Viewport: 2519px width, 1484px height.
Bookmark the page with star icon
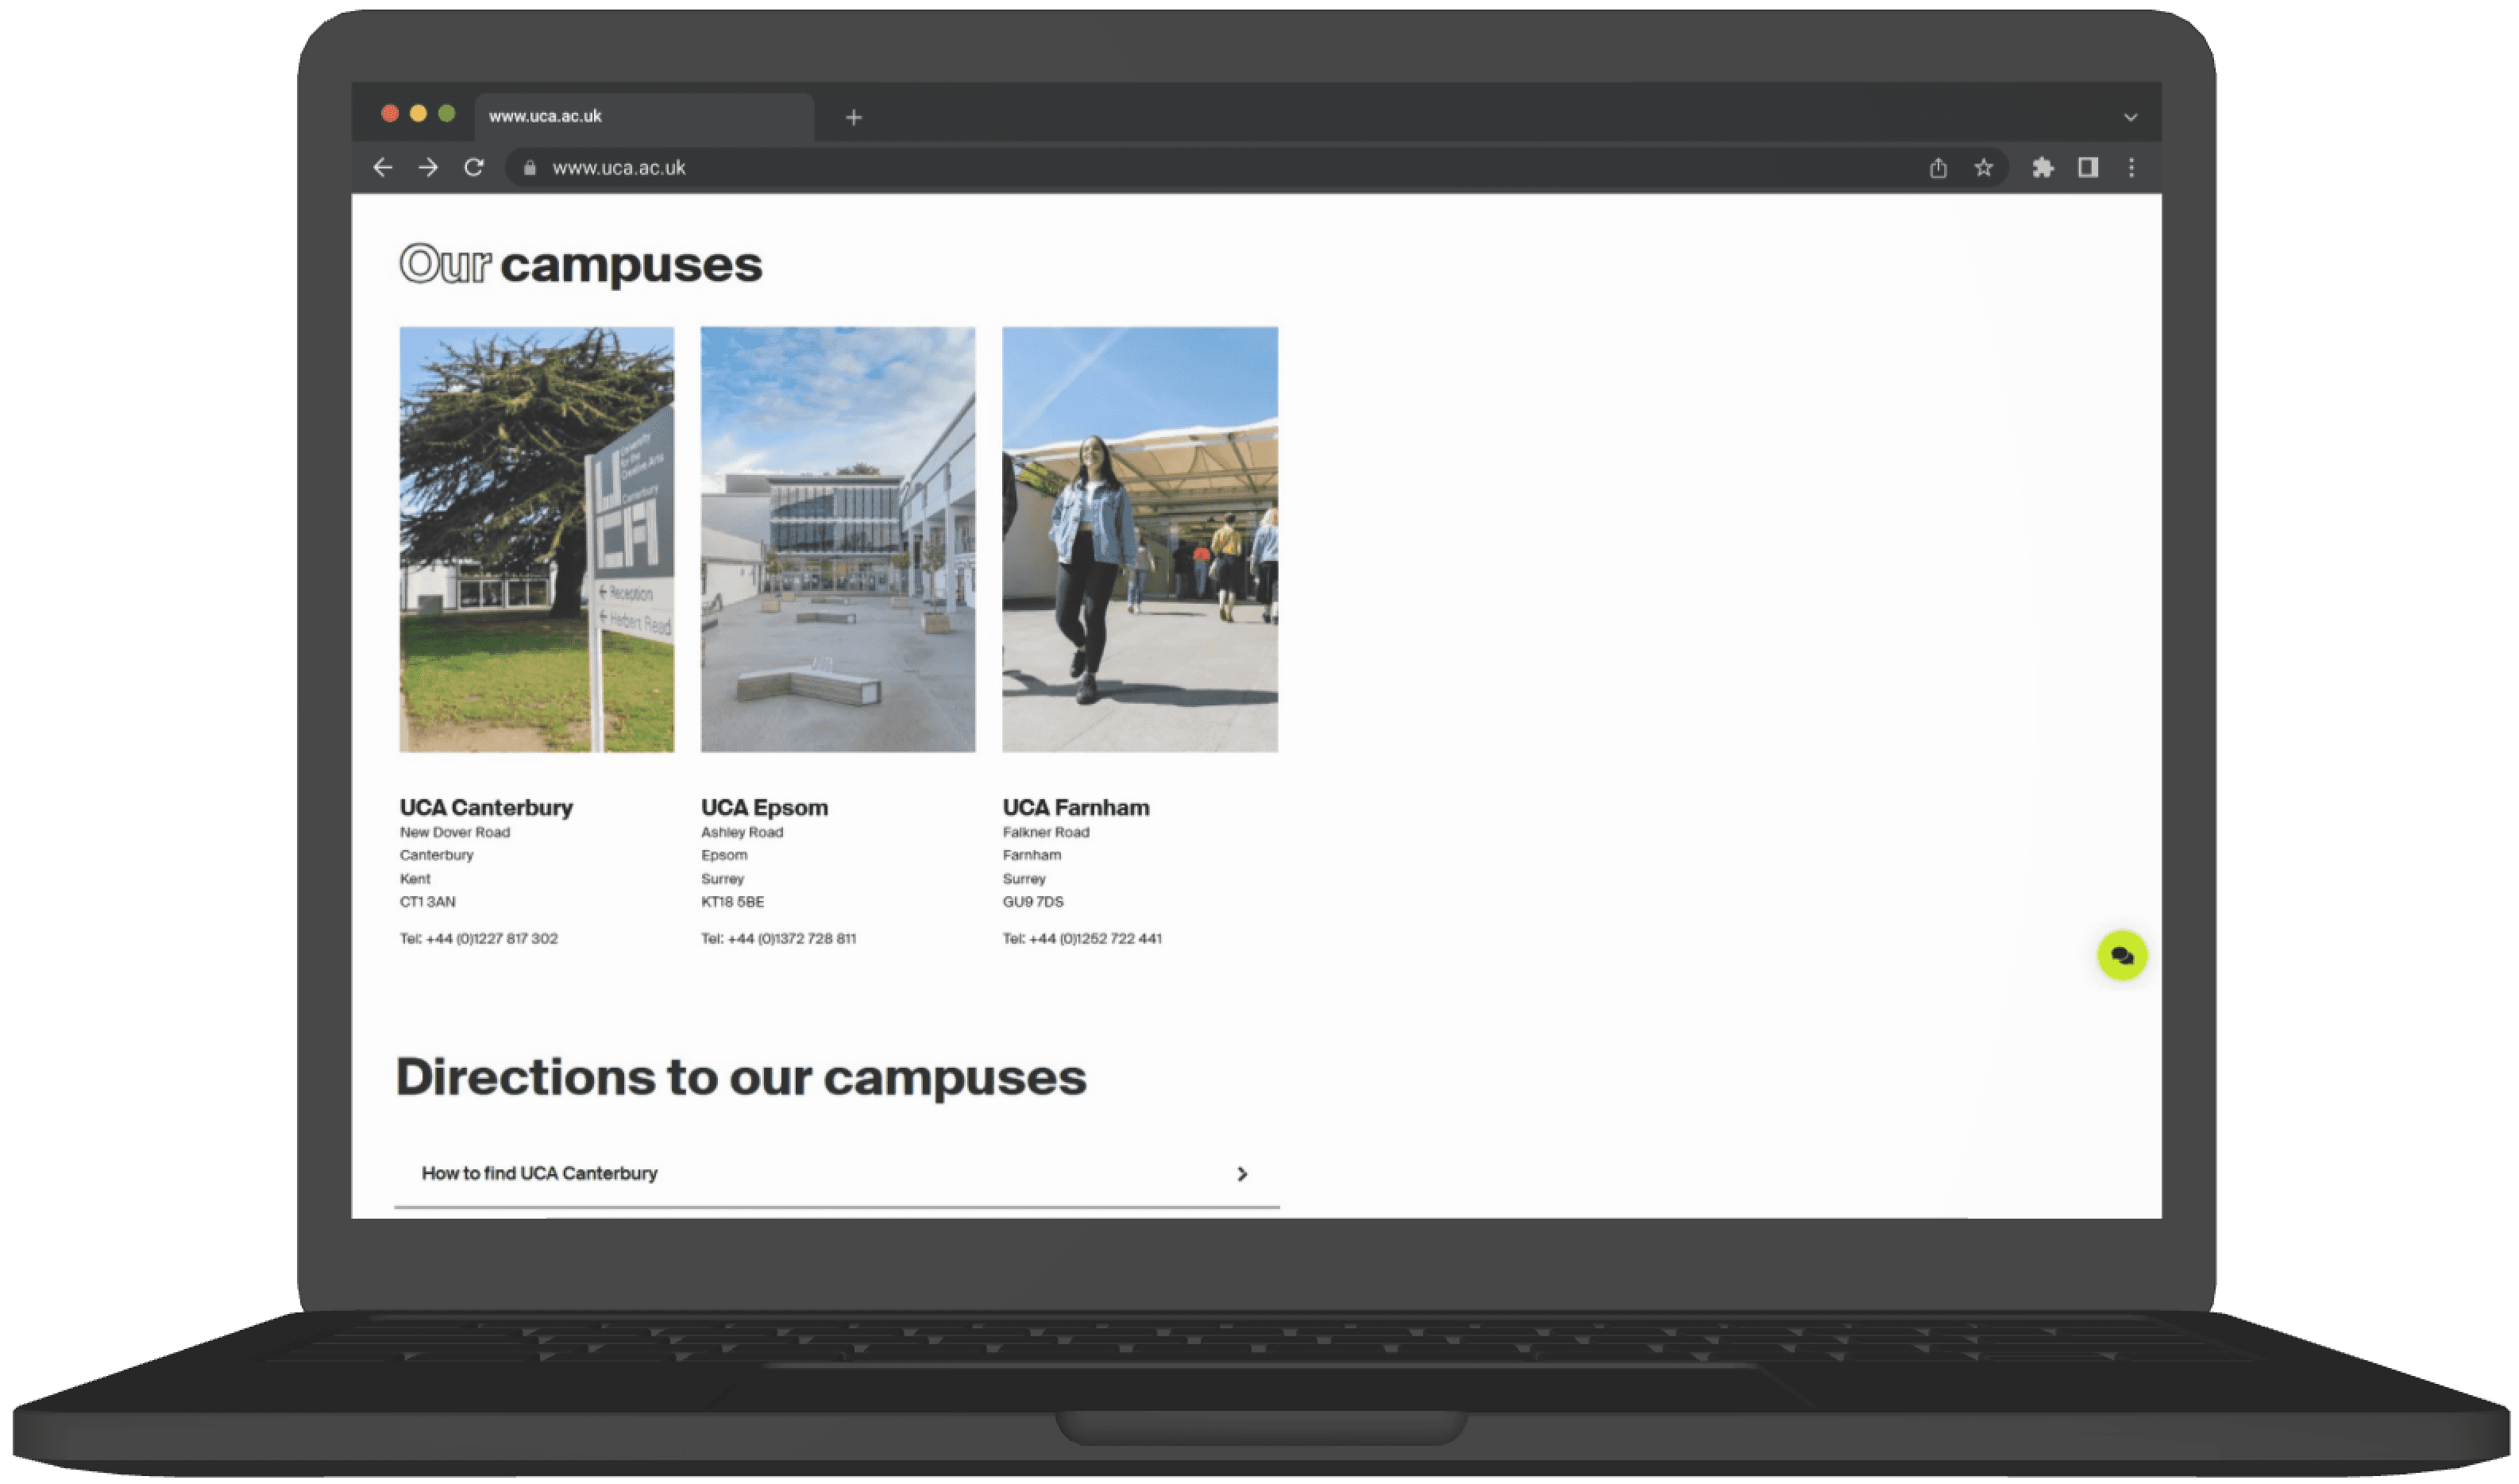(x=1983, y=168)
